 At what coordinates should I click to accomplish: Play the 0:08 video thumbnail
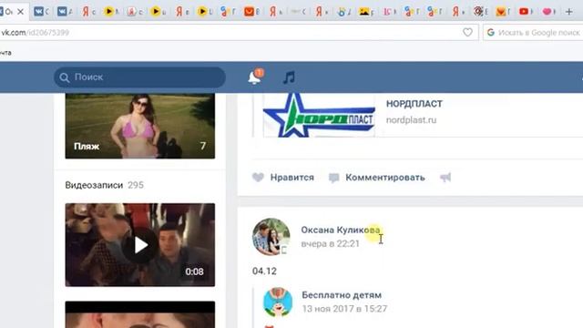coord(139,245)
